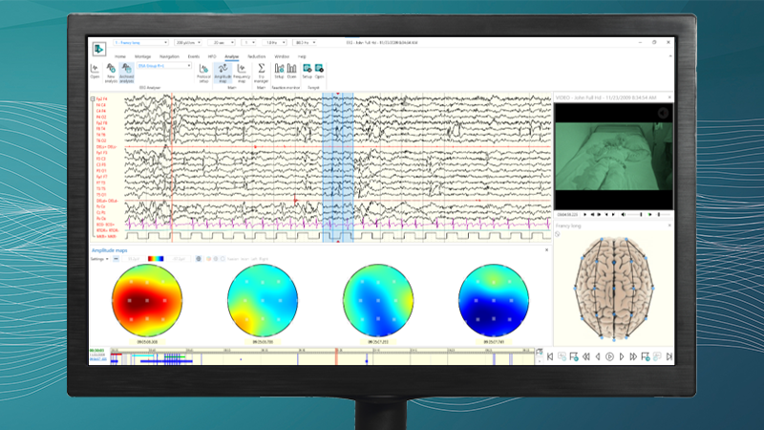Click the teal Setup icon in last ribbon group
Image resolution: width=764 pixels, height=430 pixels.
[x=307, y=71]
